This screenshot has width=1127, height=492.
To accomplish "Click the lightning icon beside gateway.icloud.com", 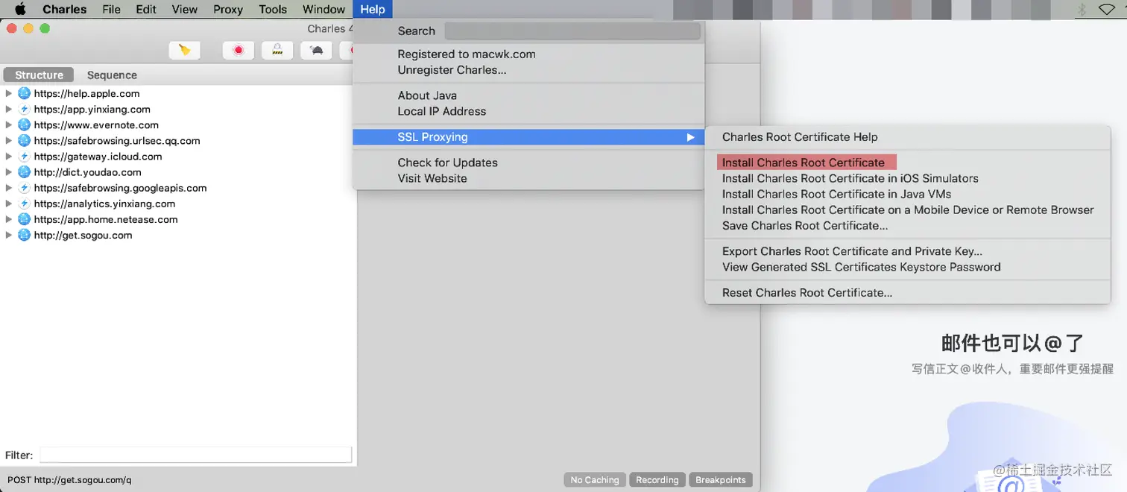I will pyautogui.click(x=24, y=157).
